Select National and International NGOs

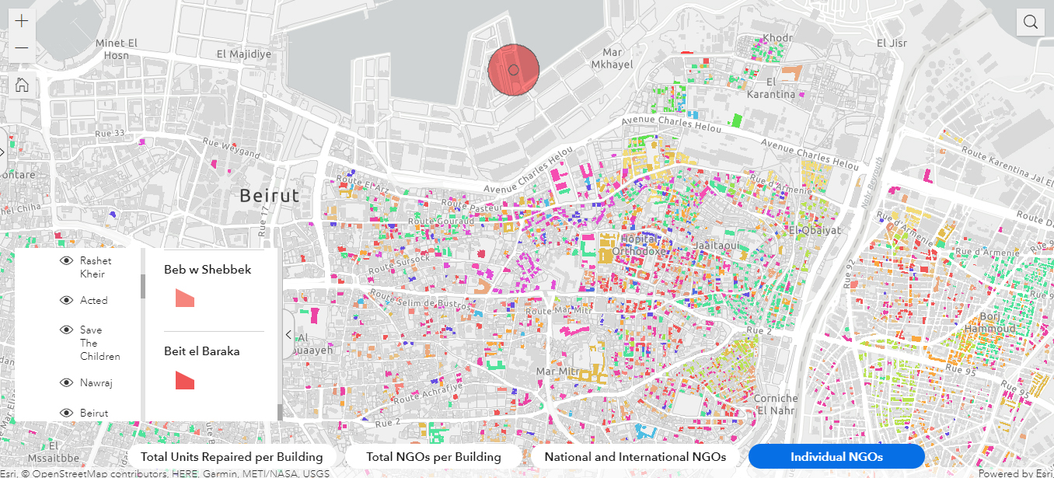click(635, 456)
